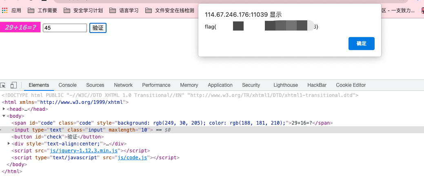Open the Network tab
Image resolution: width=424 pixels, height=178 pixels.
click(123, 85)
